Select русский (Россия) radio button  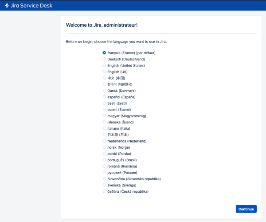coord(104,172)
